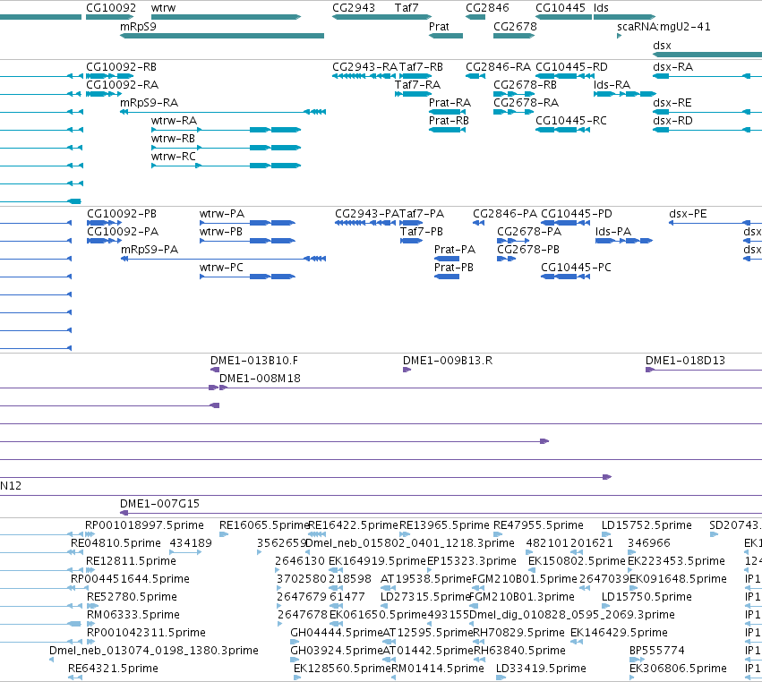
Task: Click the mRpS9-RA transcript label
Action: coord(150,103)
